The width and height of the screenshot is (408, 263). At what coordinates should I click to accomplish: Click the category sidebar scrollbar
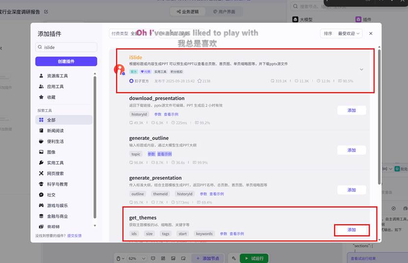(95, 147)
